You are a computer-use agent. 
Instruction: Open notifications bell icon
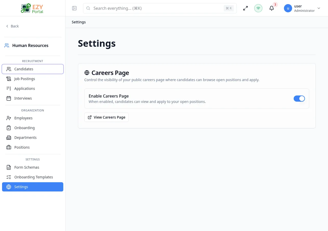272,8
